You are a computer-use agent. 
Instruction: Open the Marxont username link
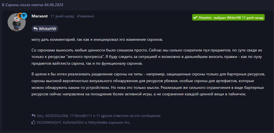40,16
